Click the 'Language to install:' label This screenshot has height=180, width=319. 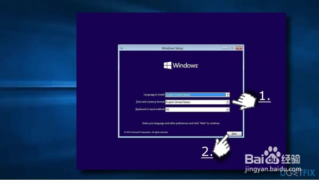[x=154, y=95]
